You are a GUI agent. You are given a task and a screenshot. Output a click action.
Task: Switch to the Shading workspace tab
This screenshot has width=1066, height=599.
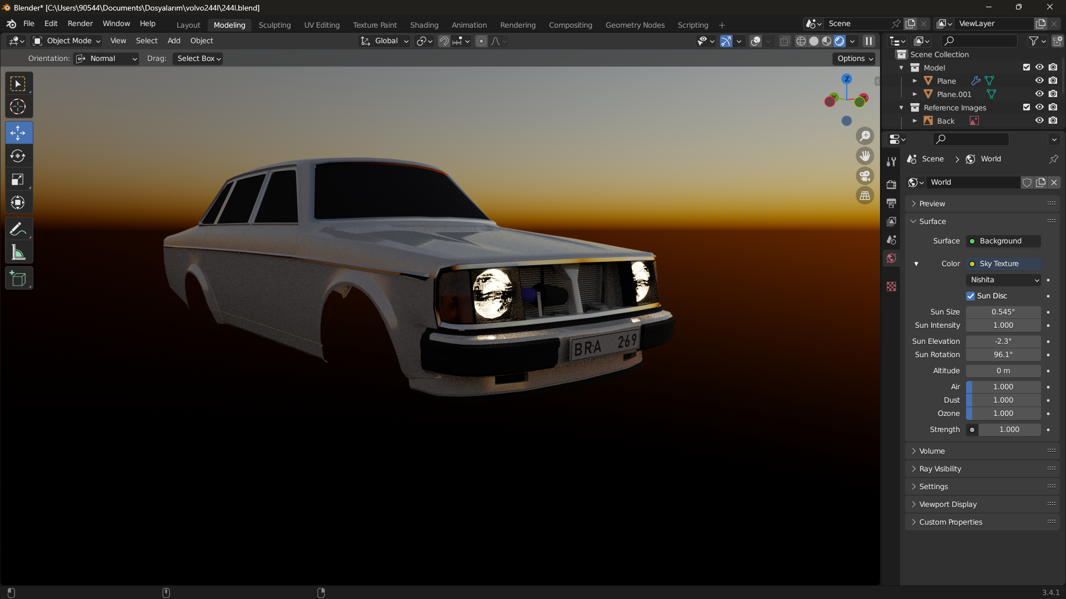point(424,25)
